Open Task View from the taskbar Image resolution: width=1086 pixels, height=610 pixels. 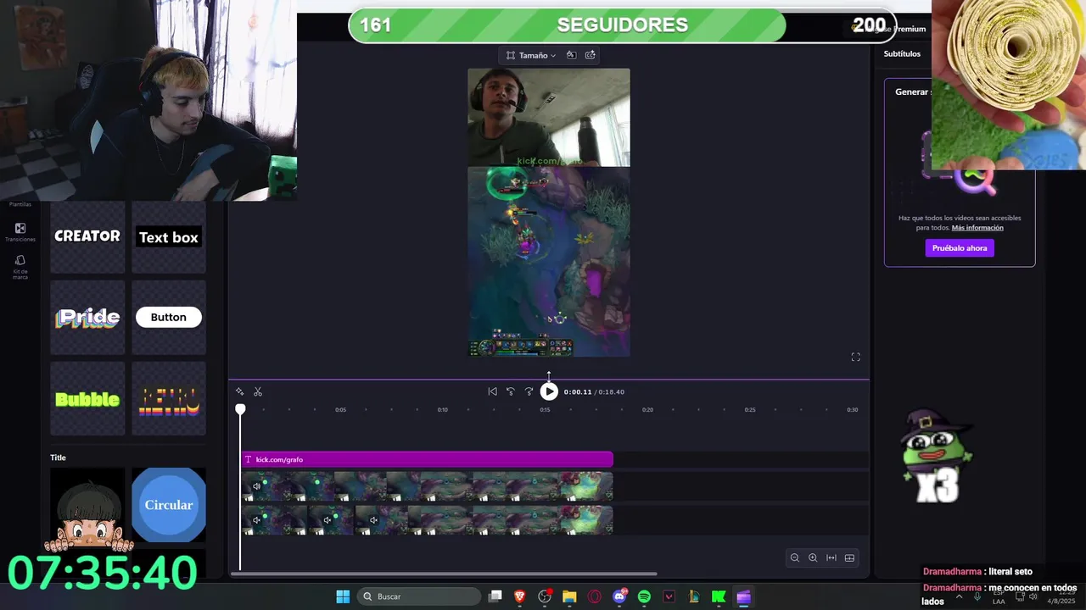pos(495,596)
